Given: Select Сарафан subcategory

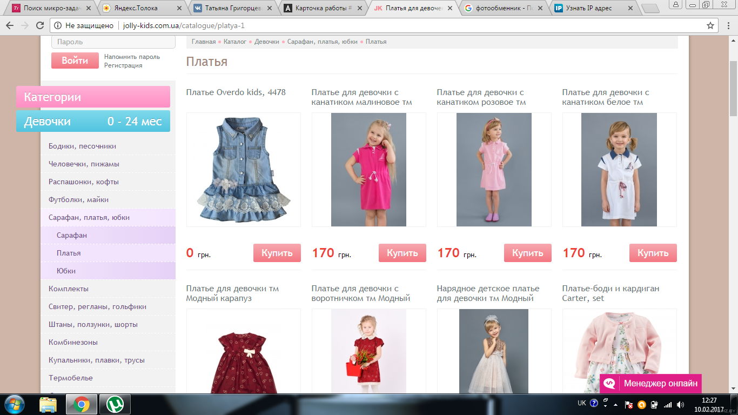Looking at the screenshot, I should (108, 235).
